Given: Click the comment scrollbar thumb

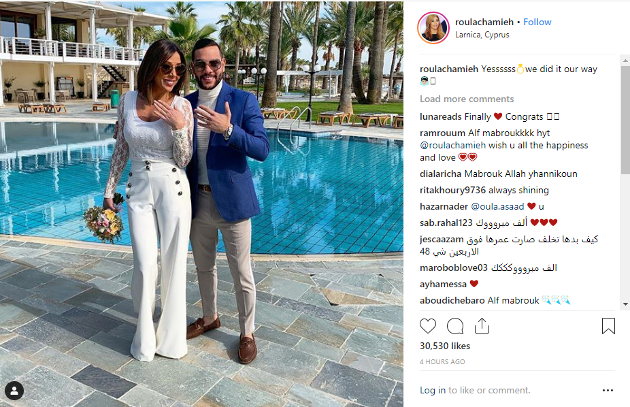Looking at the screenshot, I should coord(625,120).
